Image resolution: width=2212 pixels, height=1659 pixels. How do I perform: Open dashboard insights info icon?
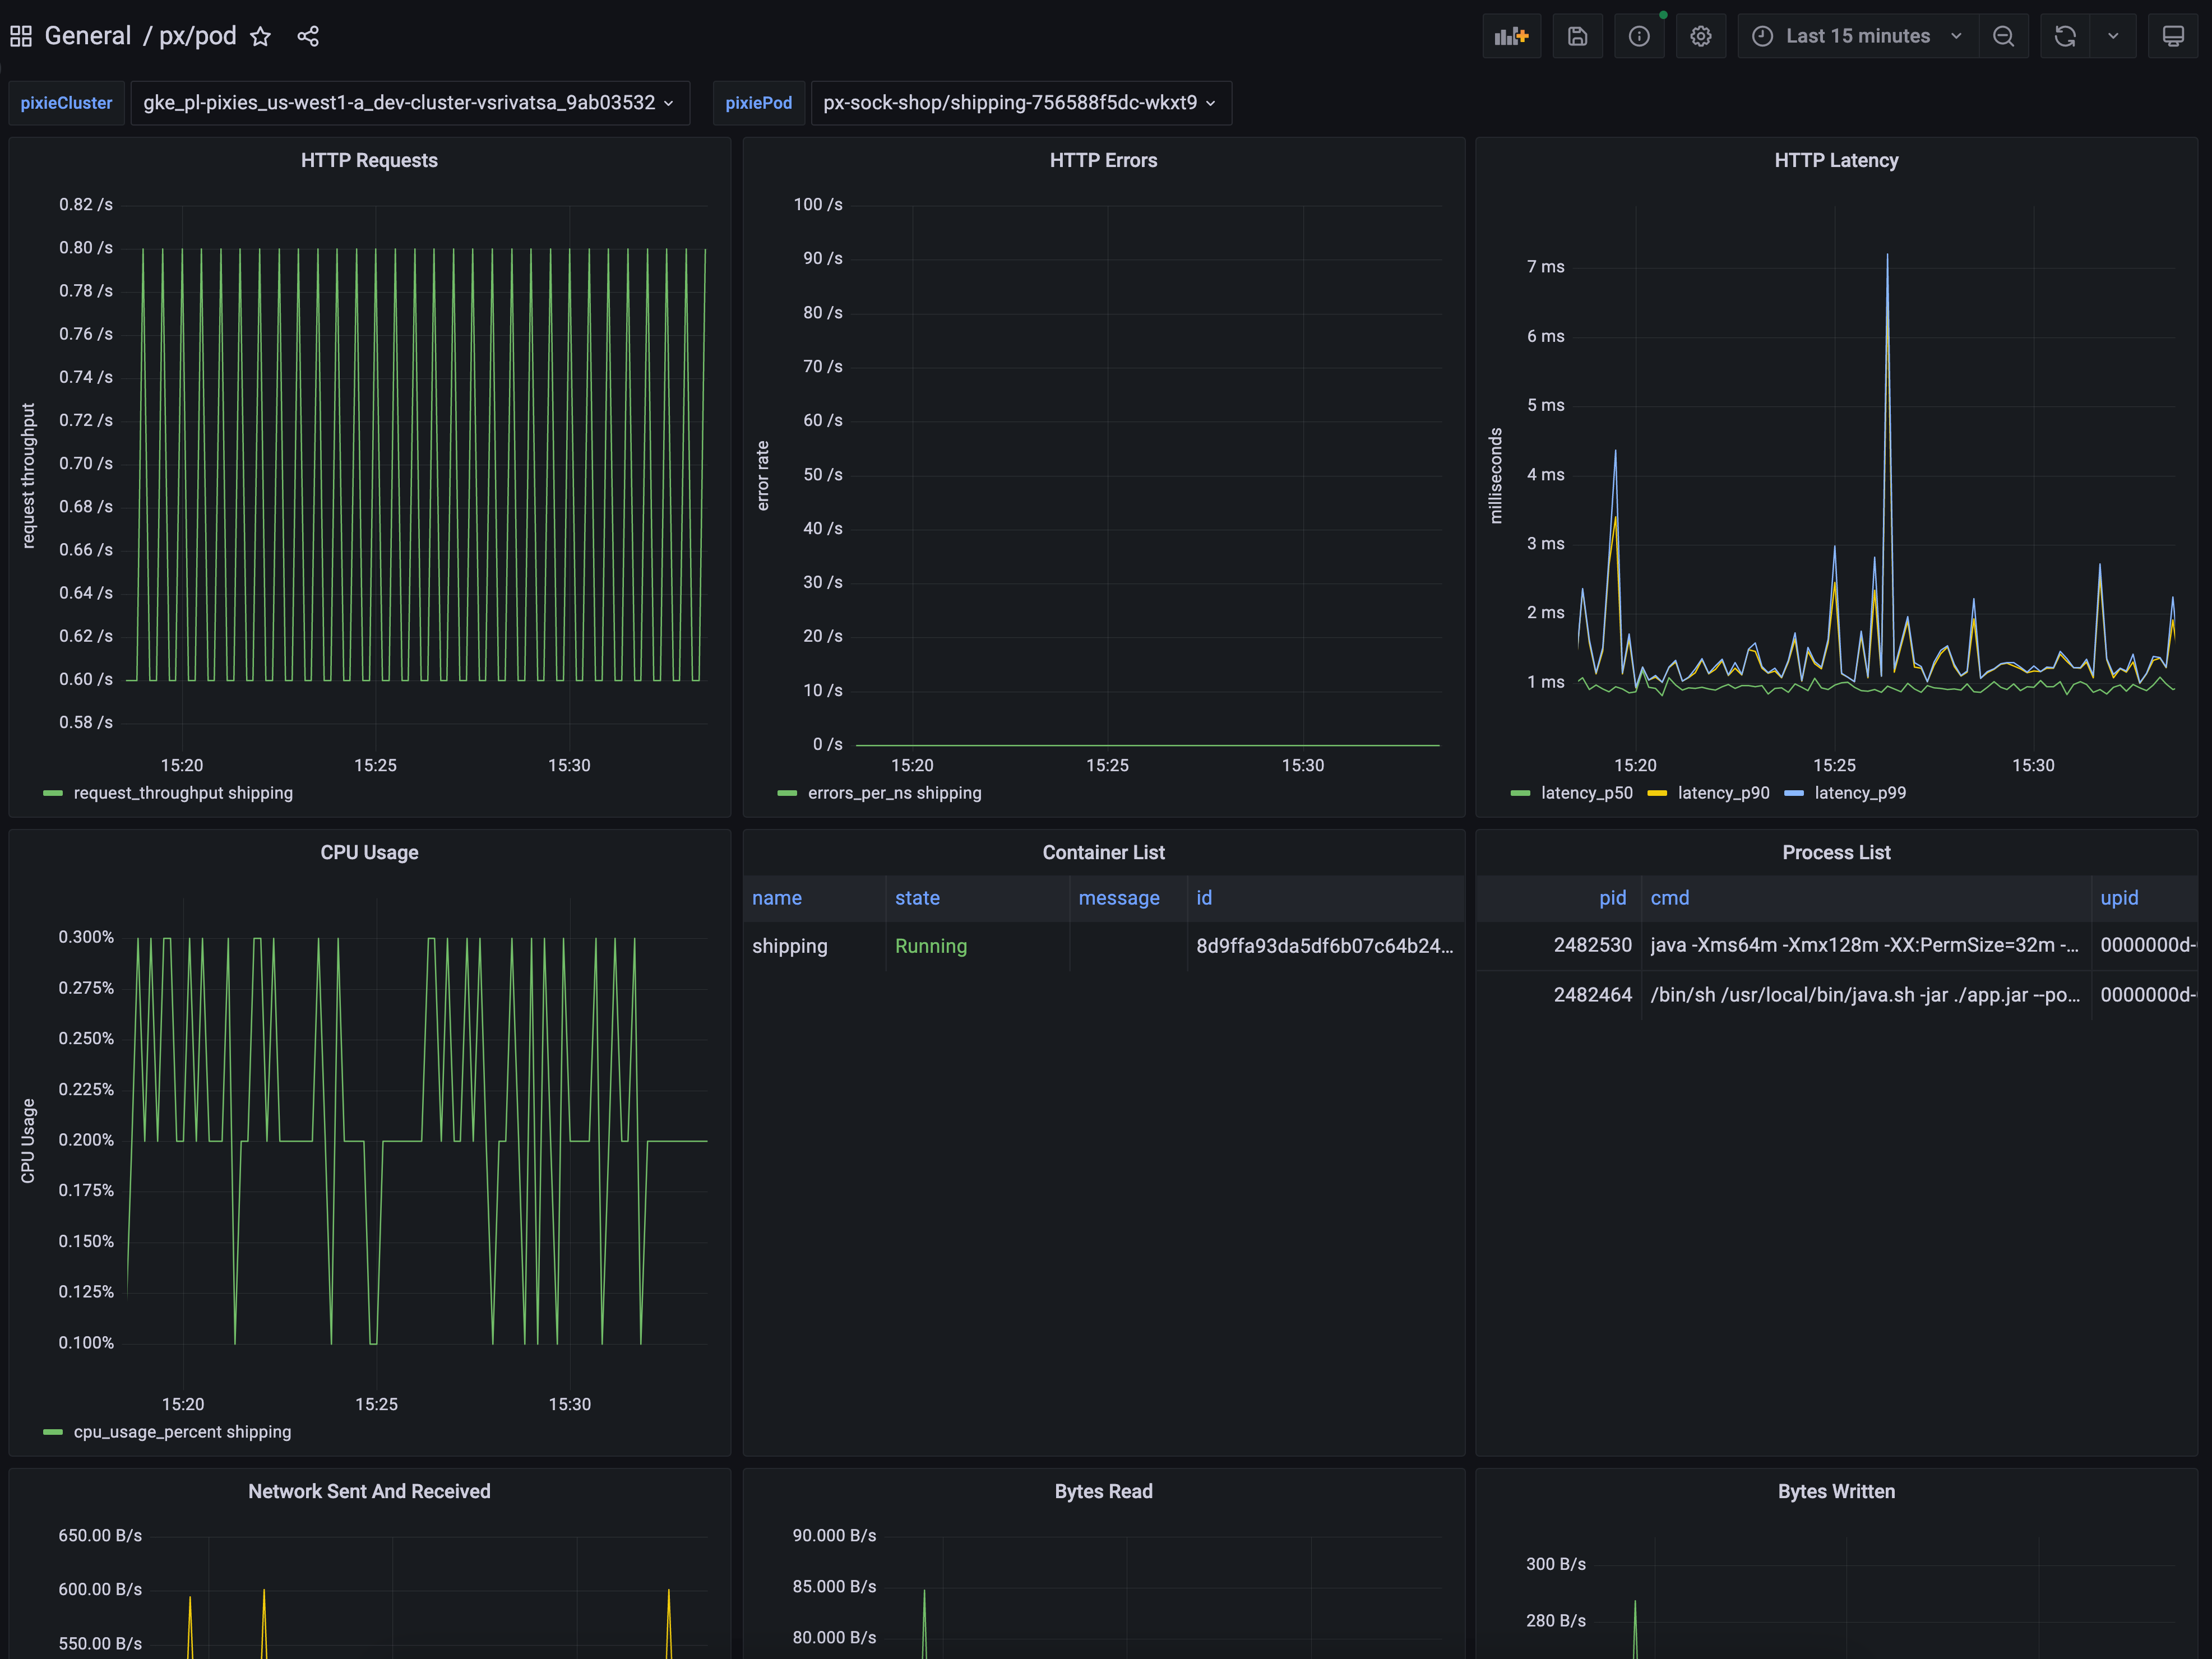click(1638, 36)
